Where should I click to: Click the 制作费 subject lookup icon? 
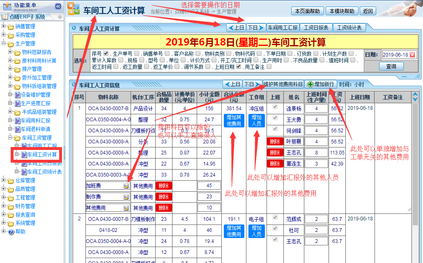pyautogui.click(x=126, y=197)
